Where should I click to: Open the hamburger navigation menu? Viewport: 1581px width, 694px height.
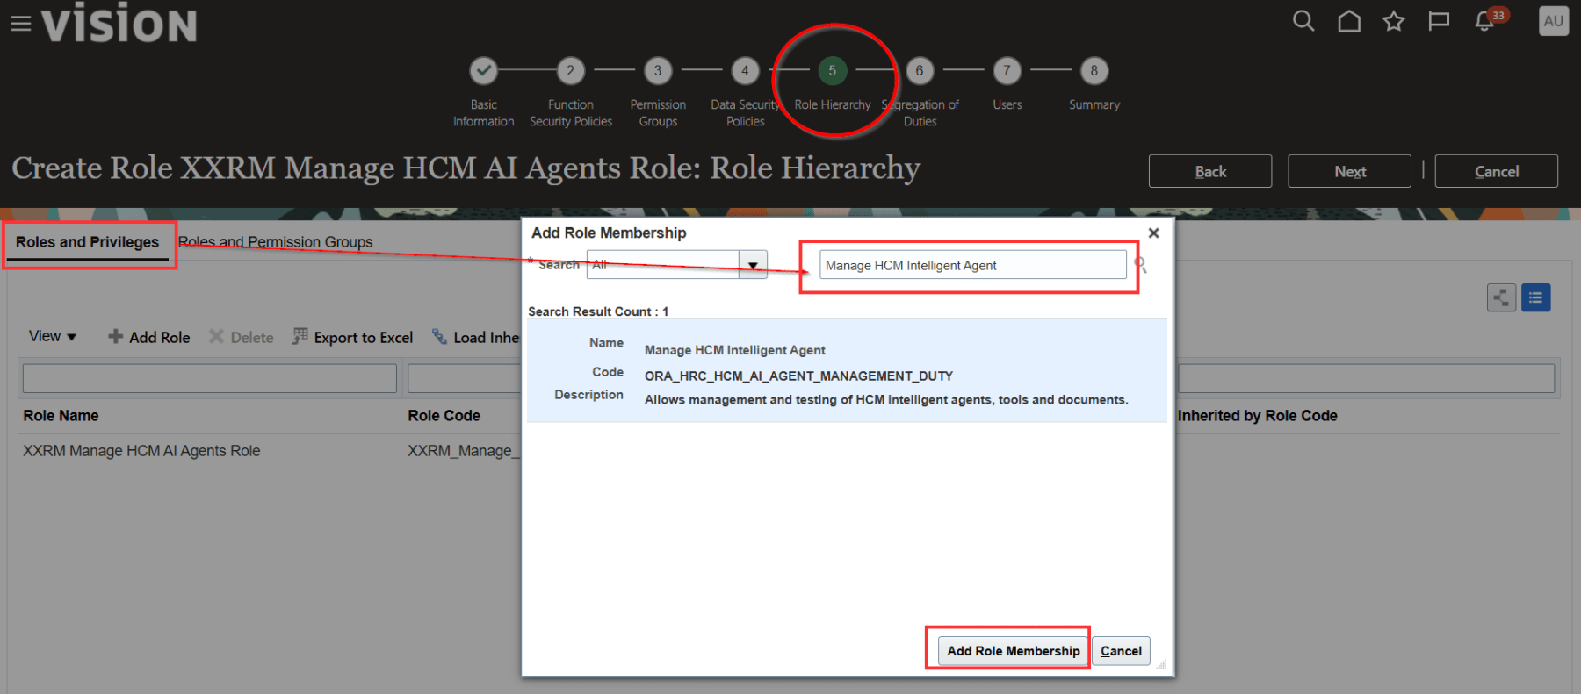click(x=20, y=24)
